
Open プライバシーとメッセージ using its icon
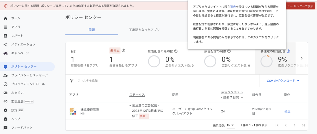(6, 75)
